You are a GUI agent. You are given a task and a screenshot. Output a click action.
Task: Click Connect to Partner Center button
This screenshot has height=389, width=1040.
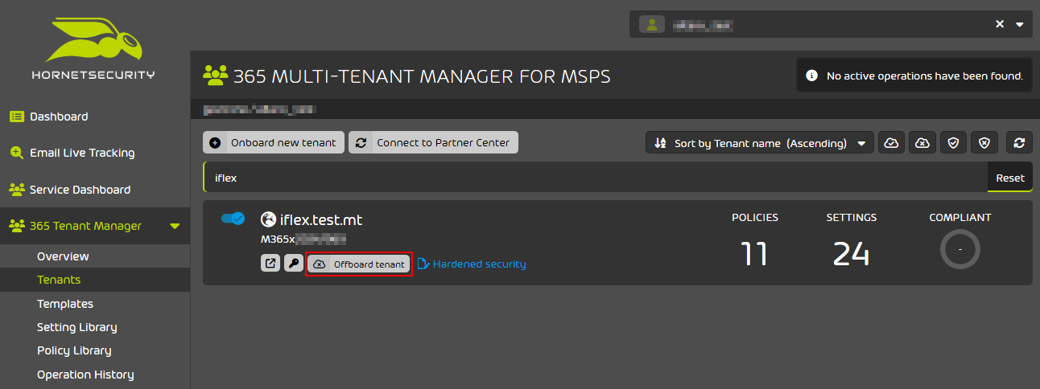coord(434,142)
